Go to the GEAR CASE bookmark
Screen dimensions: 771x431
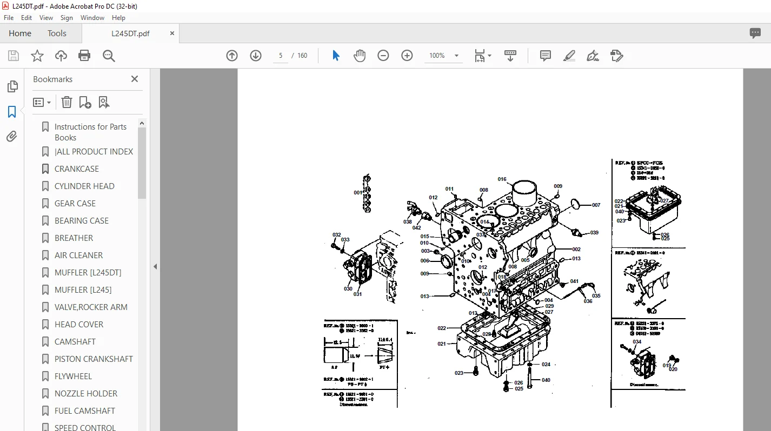[x=75, y=204]
